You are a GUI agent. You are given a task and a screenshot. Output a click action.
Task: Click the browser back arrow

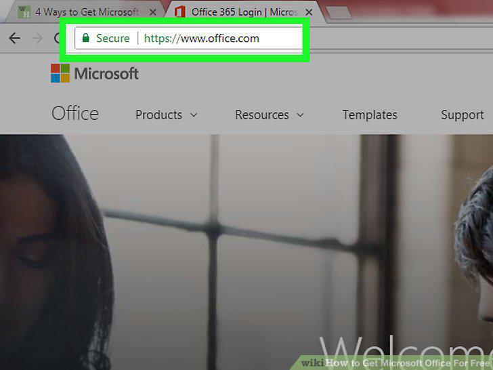pos(14,39)
